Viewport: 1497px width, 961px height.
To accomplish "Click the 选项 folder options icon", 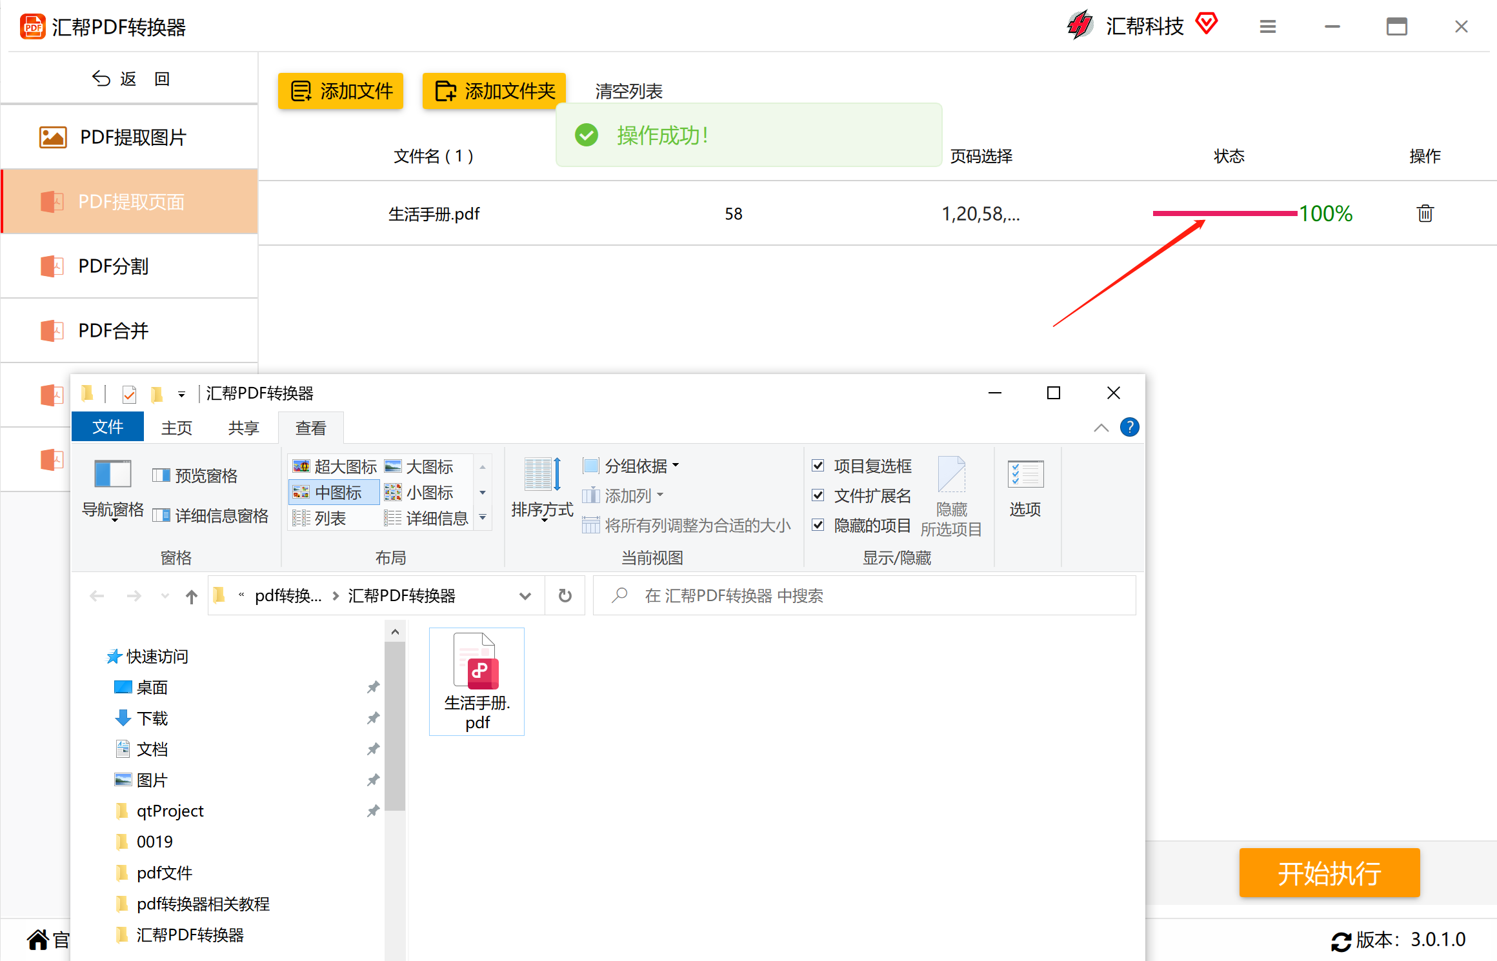I will coord(1025,488).
